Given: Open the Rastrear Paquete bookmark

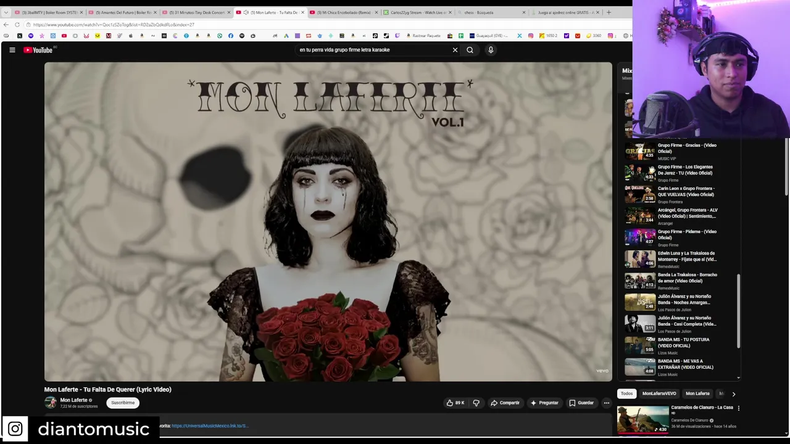Looking at the screenshot, I should coord(423,36).
